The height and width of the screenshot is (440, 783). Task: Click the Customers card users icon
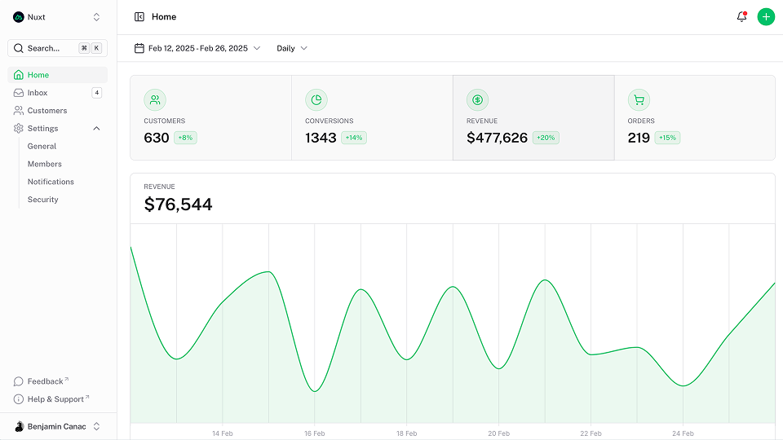[x=155, y=100]
